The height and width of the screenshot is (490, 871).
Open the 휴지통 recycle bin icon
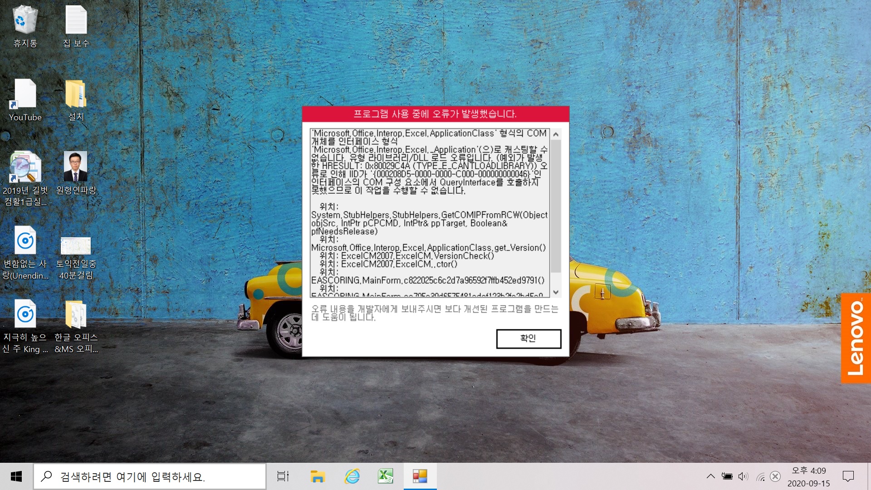(25, 20)
